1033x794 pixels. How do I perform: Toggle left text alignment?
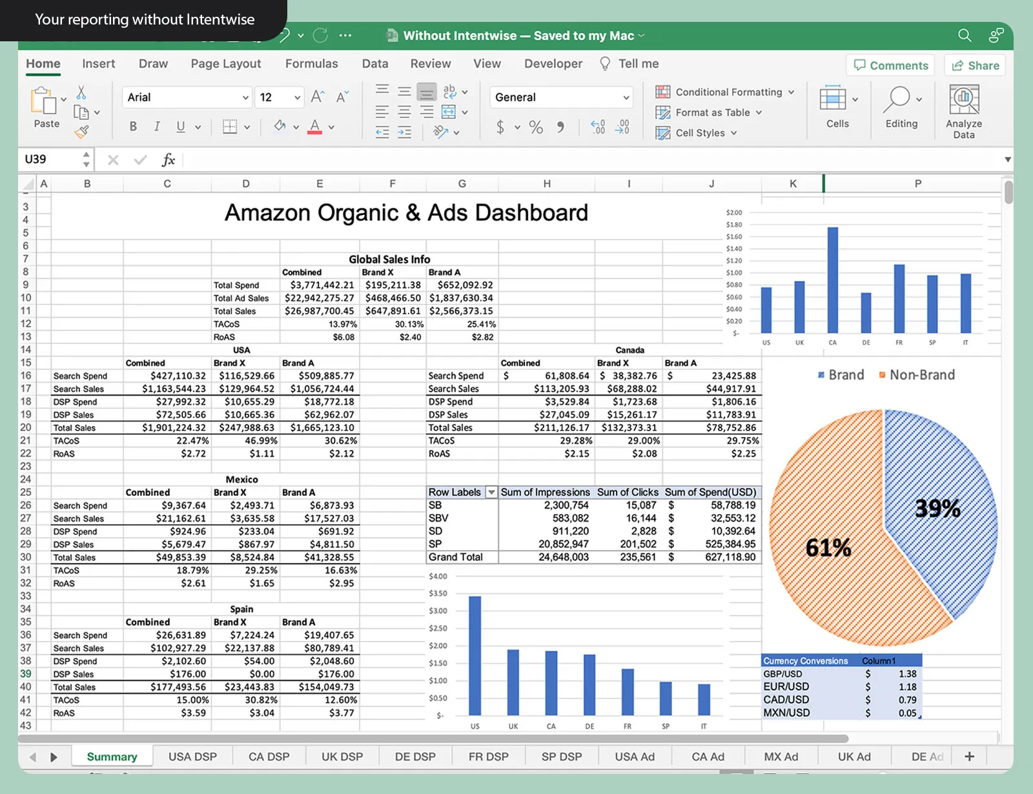point(382,112)
